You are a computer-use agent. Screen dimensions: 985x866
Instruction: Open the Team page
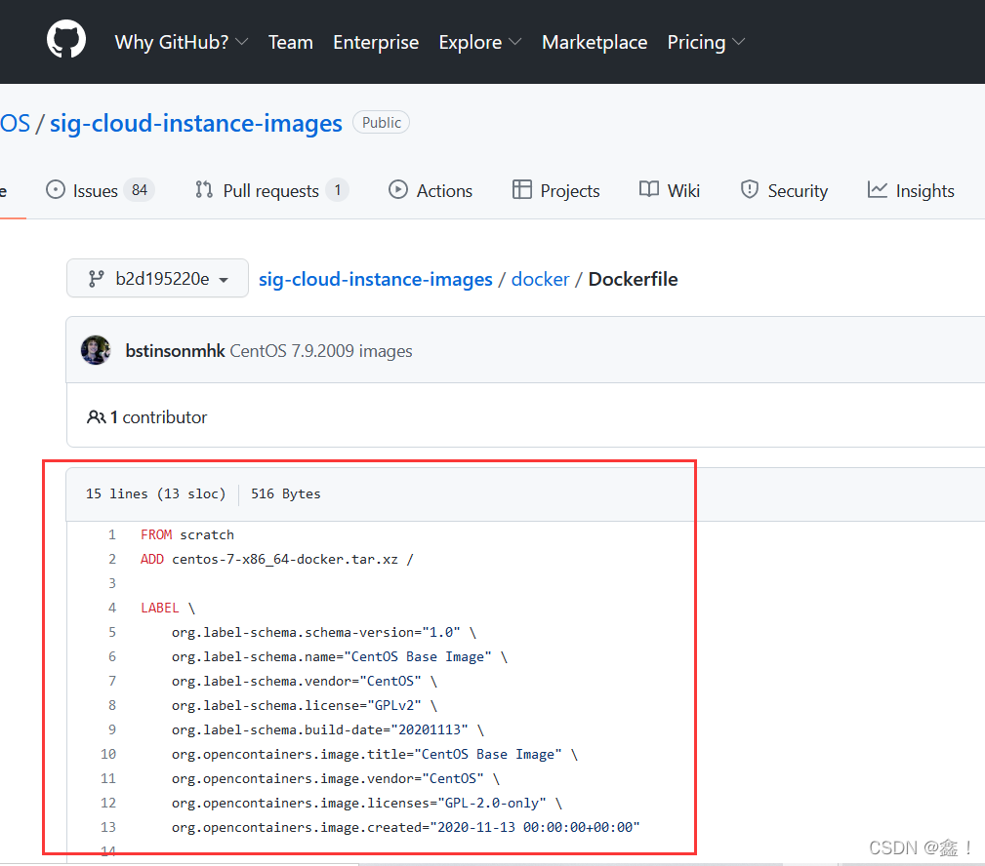pos(290,42)
